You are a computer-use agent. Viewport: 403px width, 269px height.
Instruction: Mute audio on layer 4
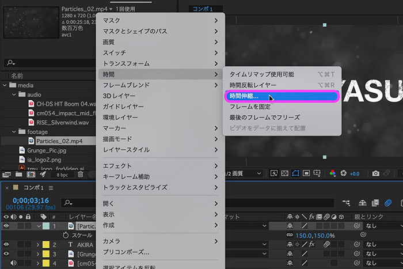click(x=13, y=263)
